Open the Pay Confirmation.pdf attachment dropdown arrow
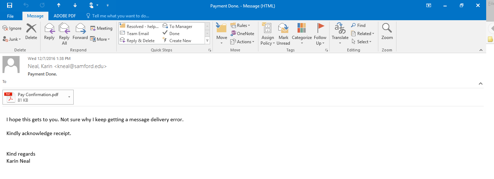494x179 pixels. (x=69, y=97)
